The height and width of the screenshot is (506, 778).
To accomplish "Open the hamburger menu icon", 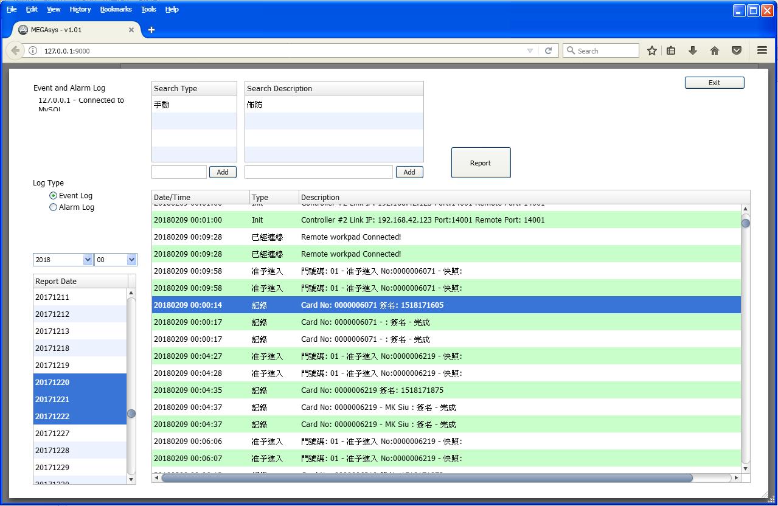I will 762,51.
